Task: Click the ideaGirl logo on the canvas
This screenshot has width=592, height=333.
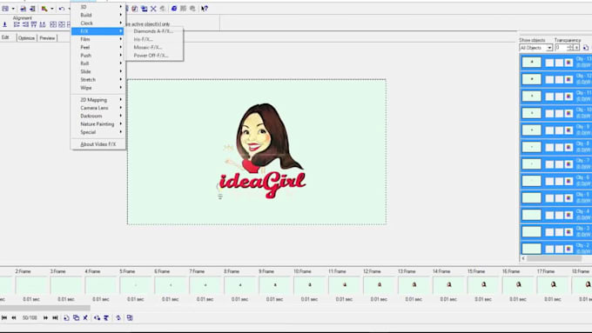Action: 262,150
